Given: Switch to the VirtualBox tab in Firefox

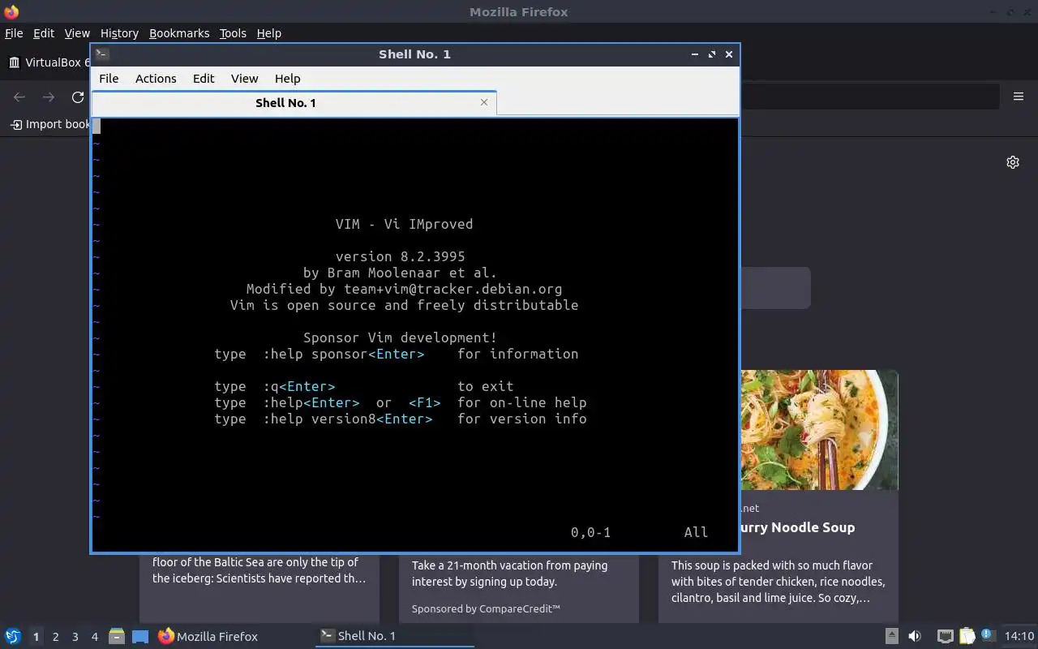Looking at the screenshot, I should 47,62.
